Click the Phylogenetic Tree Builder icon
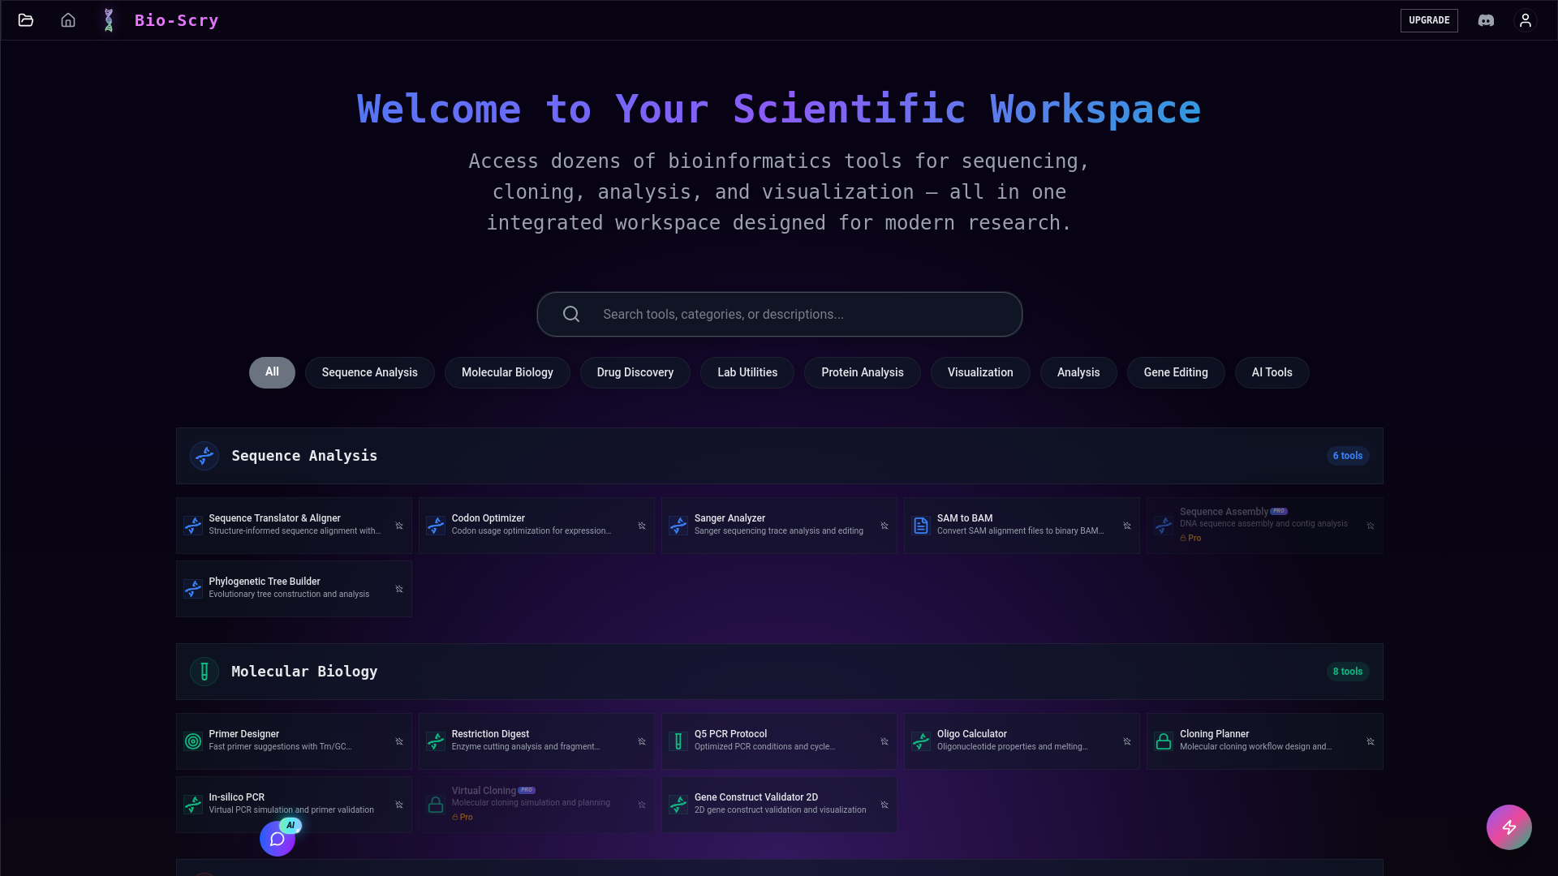 click(x=193, y=589)
